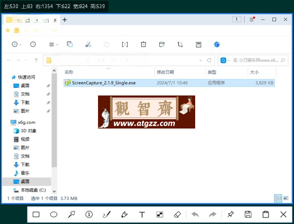Click the tab count button 1

[236, 19]
